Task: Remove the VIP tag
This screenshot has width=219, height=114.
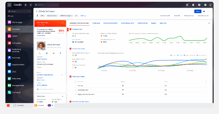Action: 44,16
